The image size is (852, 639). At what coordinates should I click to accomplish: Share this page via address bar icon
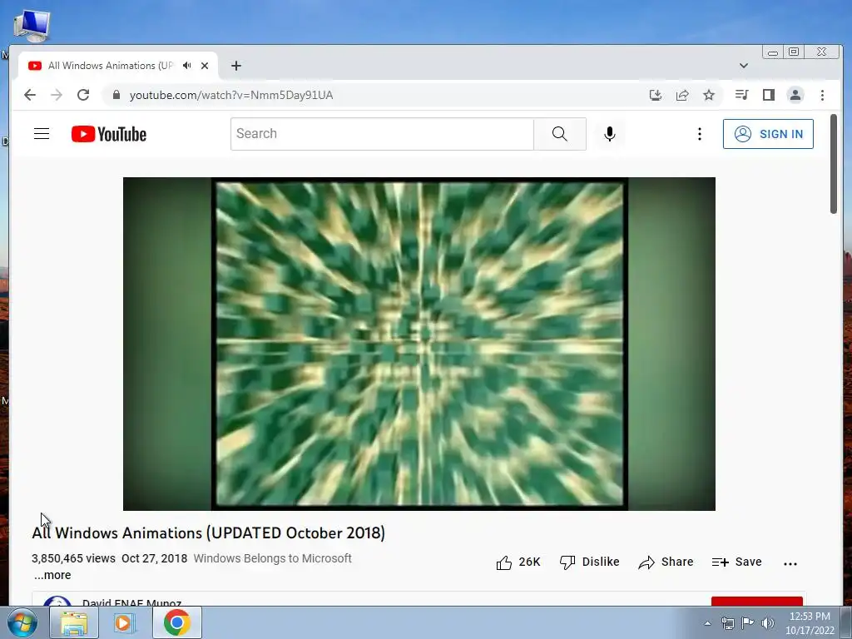pos(682,95)
